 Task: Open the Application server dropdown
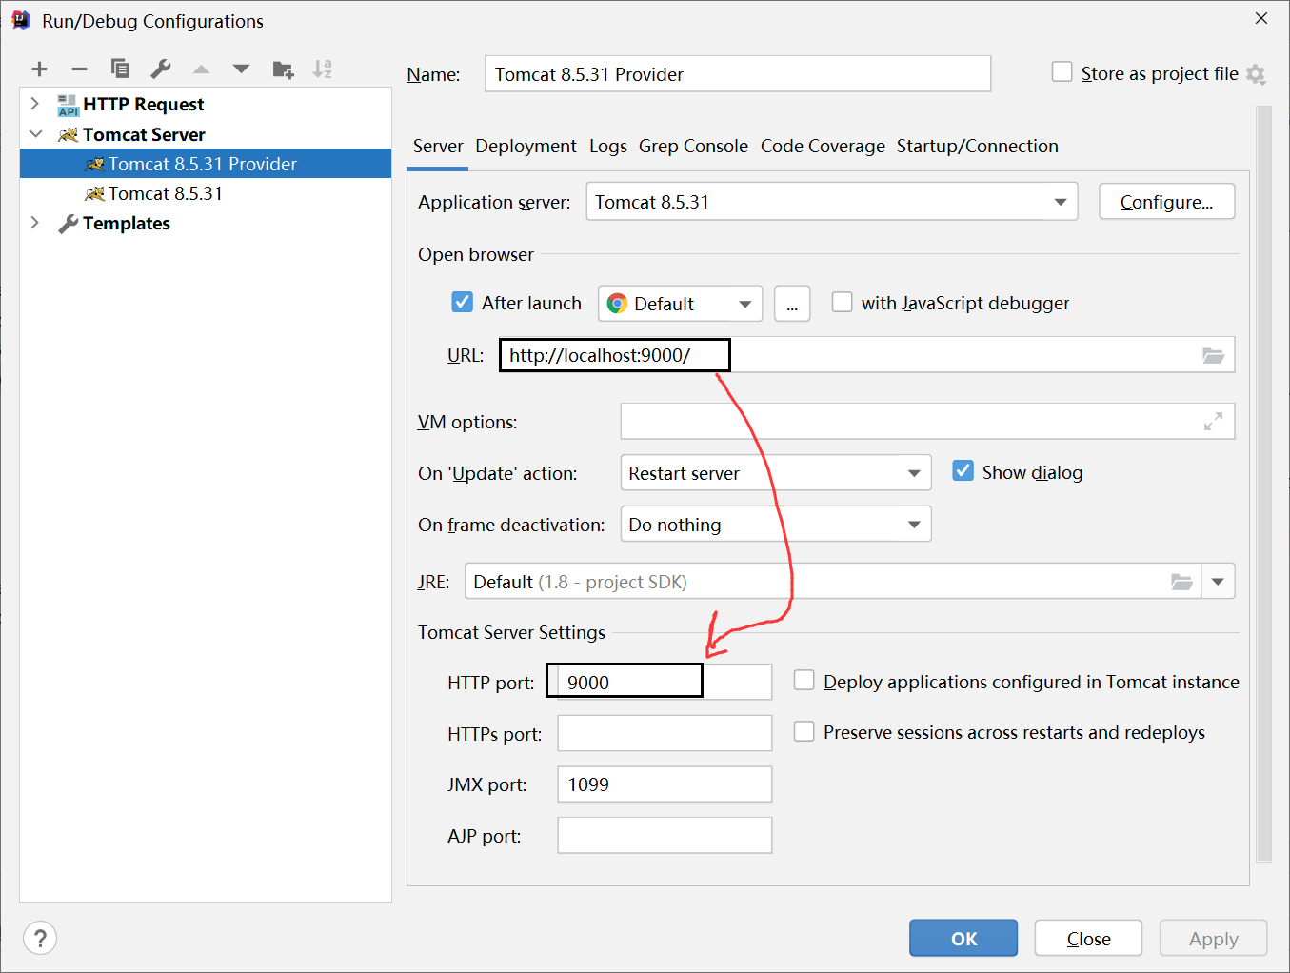click(832, 202)
